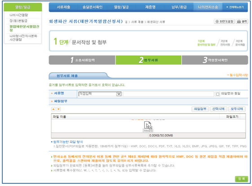The height and width of the screenshot is (186, 252).
Task: Click the 모두삭제 button
Action: (x=237, y=109)
